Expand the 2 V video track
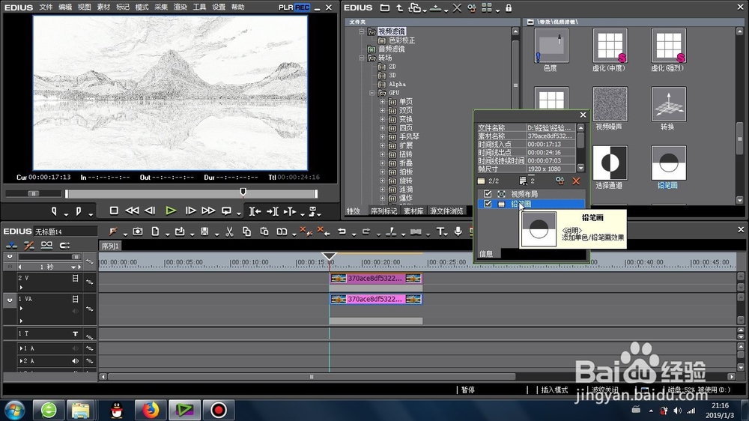 (x=21, y=287)
